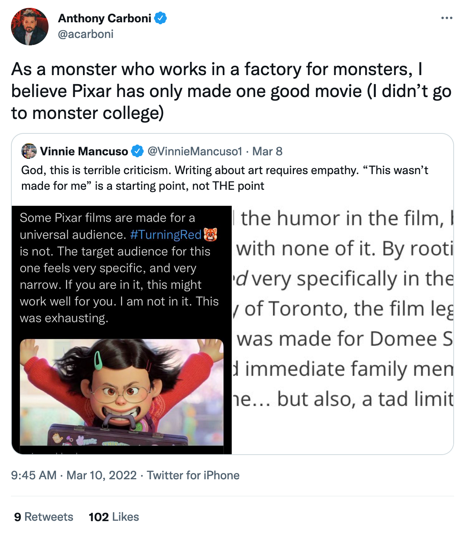Click the red panda emoji icon
The width and height of the screenshot is (465, 536).
[211, 234]
